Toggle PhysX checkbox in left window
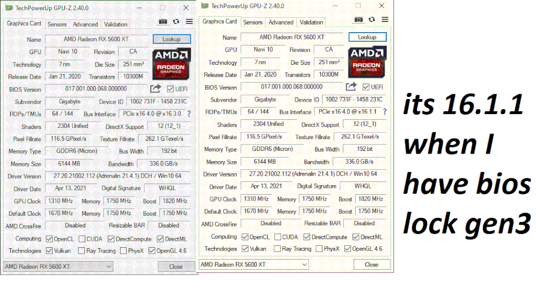The width and height of the screenshot is (536, 281). coord(123,251)
